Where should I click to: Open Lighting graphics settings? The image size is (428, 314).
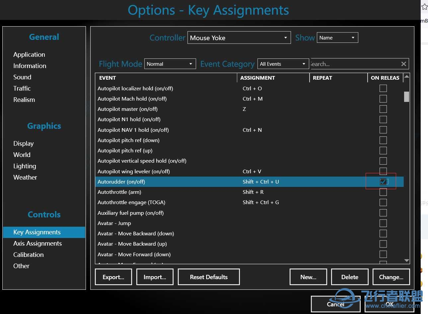[25, 166]
